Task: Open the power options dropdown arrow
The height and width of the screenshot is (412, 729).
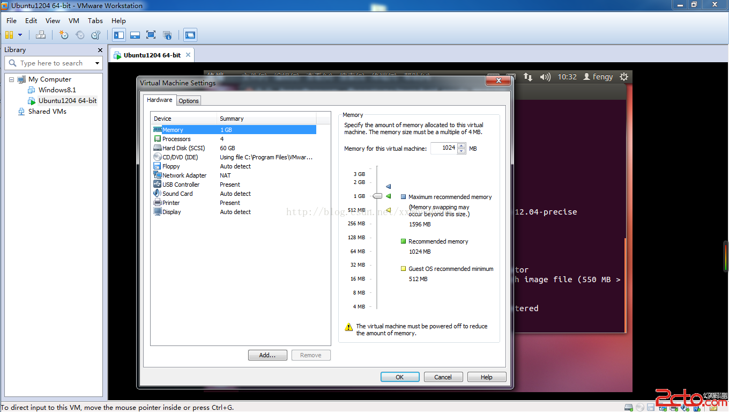Action: [20, 35]
